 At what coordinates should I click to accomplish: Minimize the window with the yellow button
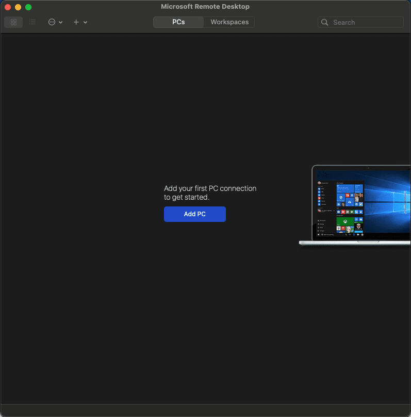[18, 7]
